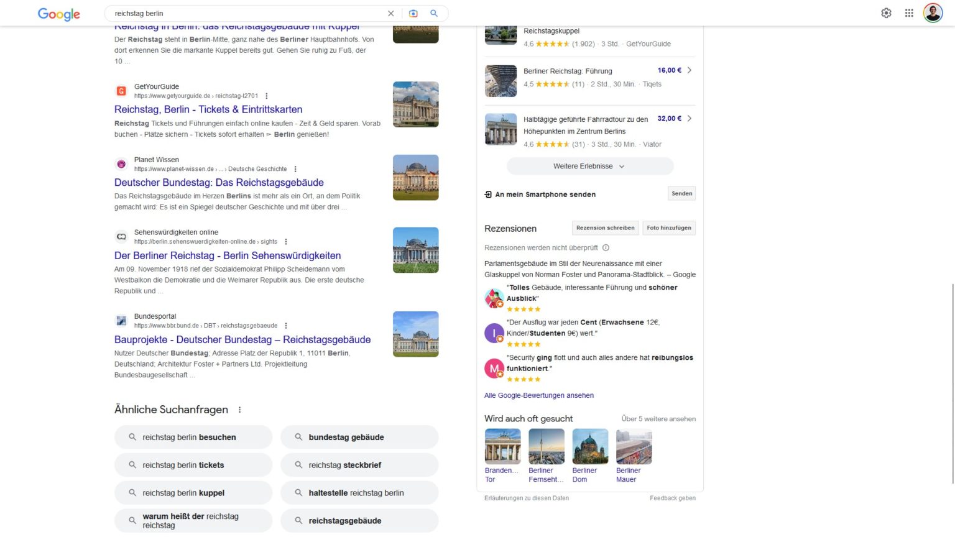Image resolution: width=955 pixels, height=537 pixels.
Task: Open Google search settings via gear icon
Action: coord(886,12)
